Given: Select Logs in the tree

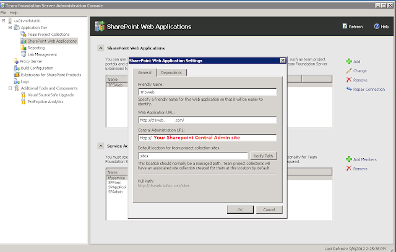Looking at the screenshot, I should point(25,82).
